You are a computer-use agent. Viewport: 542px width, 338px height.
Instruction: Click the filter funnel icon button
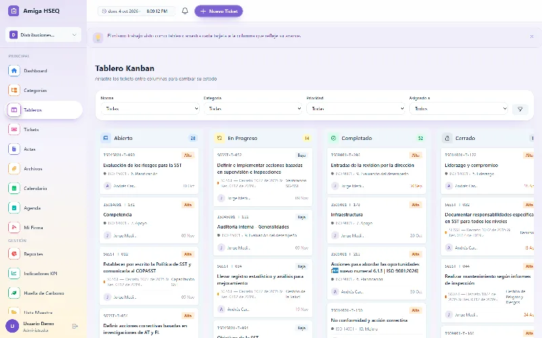coord(520,110)
